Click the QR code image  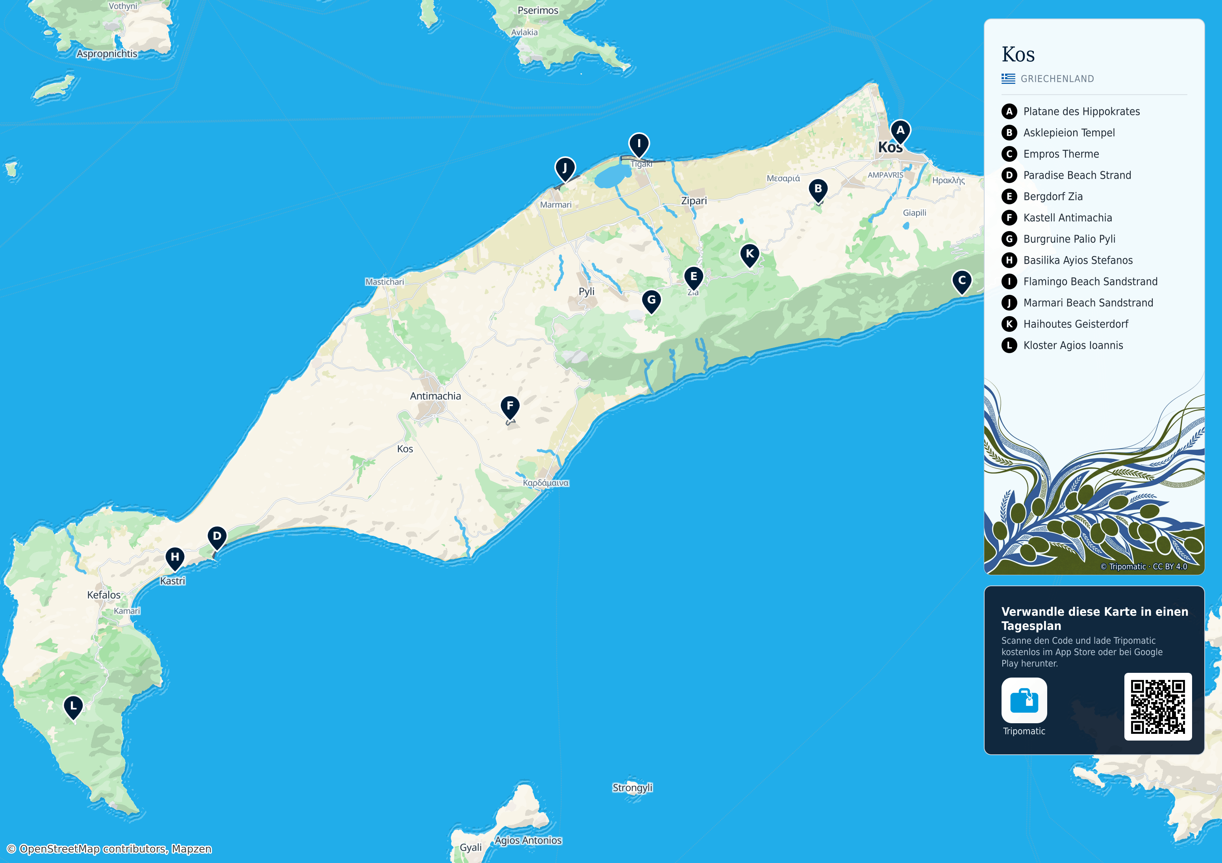click(x=1157, y=706)
